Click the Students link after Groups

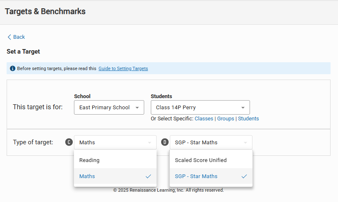pyautogui.click(x=248, y=119)
